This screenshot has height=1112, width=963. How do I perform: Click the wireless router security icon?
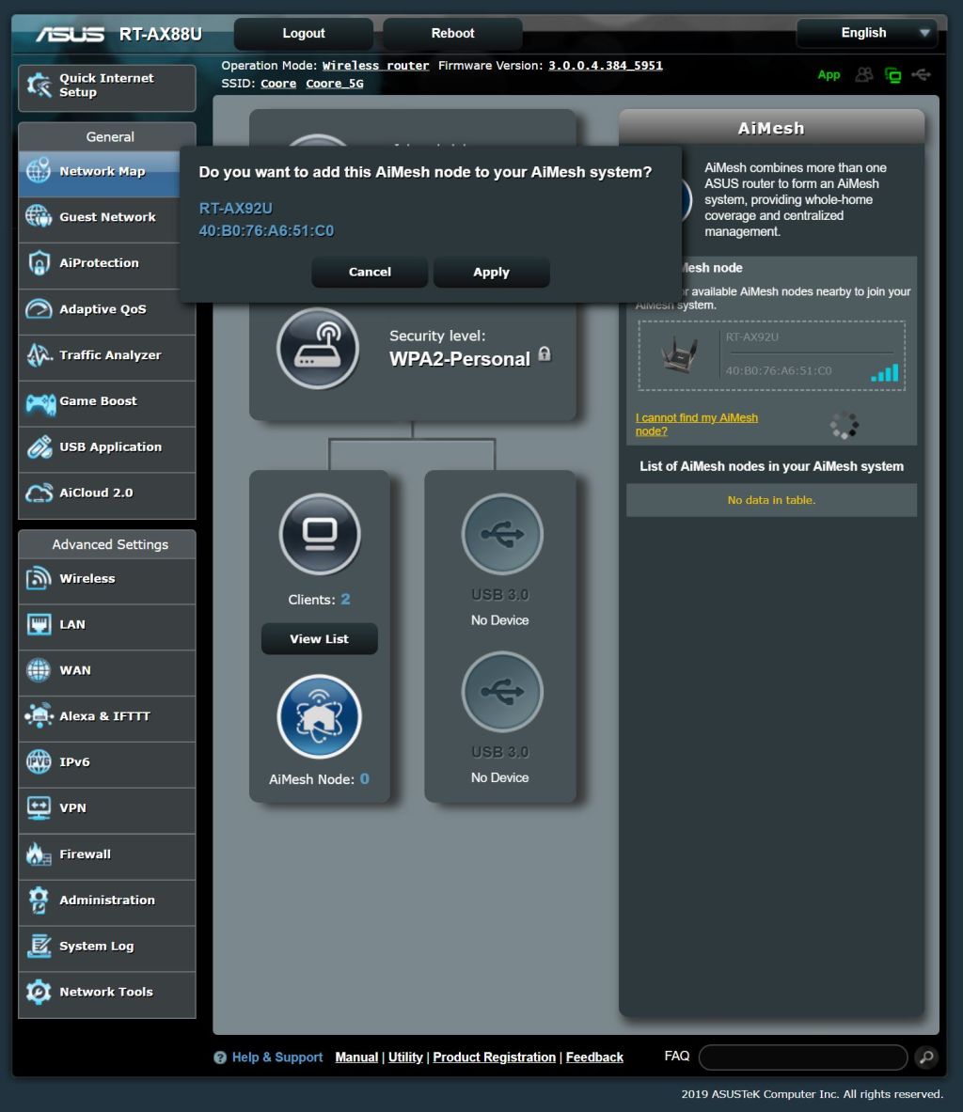pyautogui.click(x=318, y=348)
